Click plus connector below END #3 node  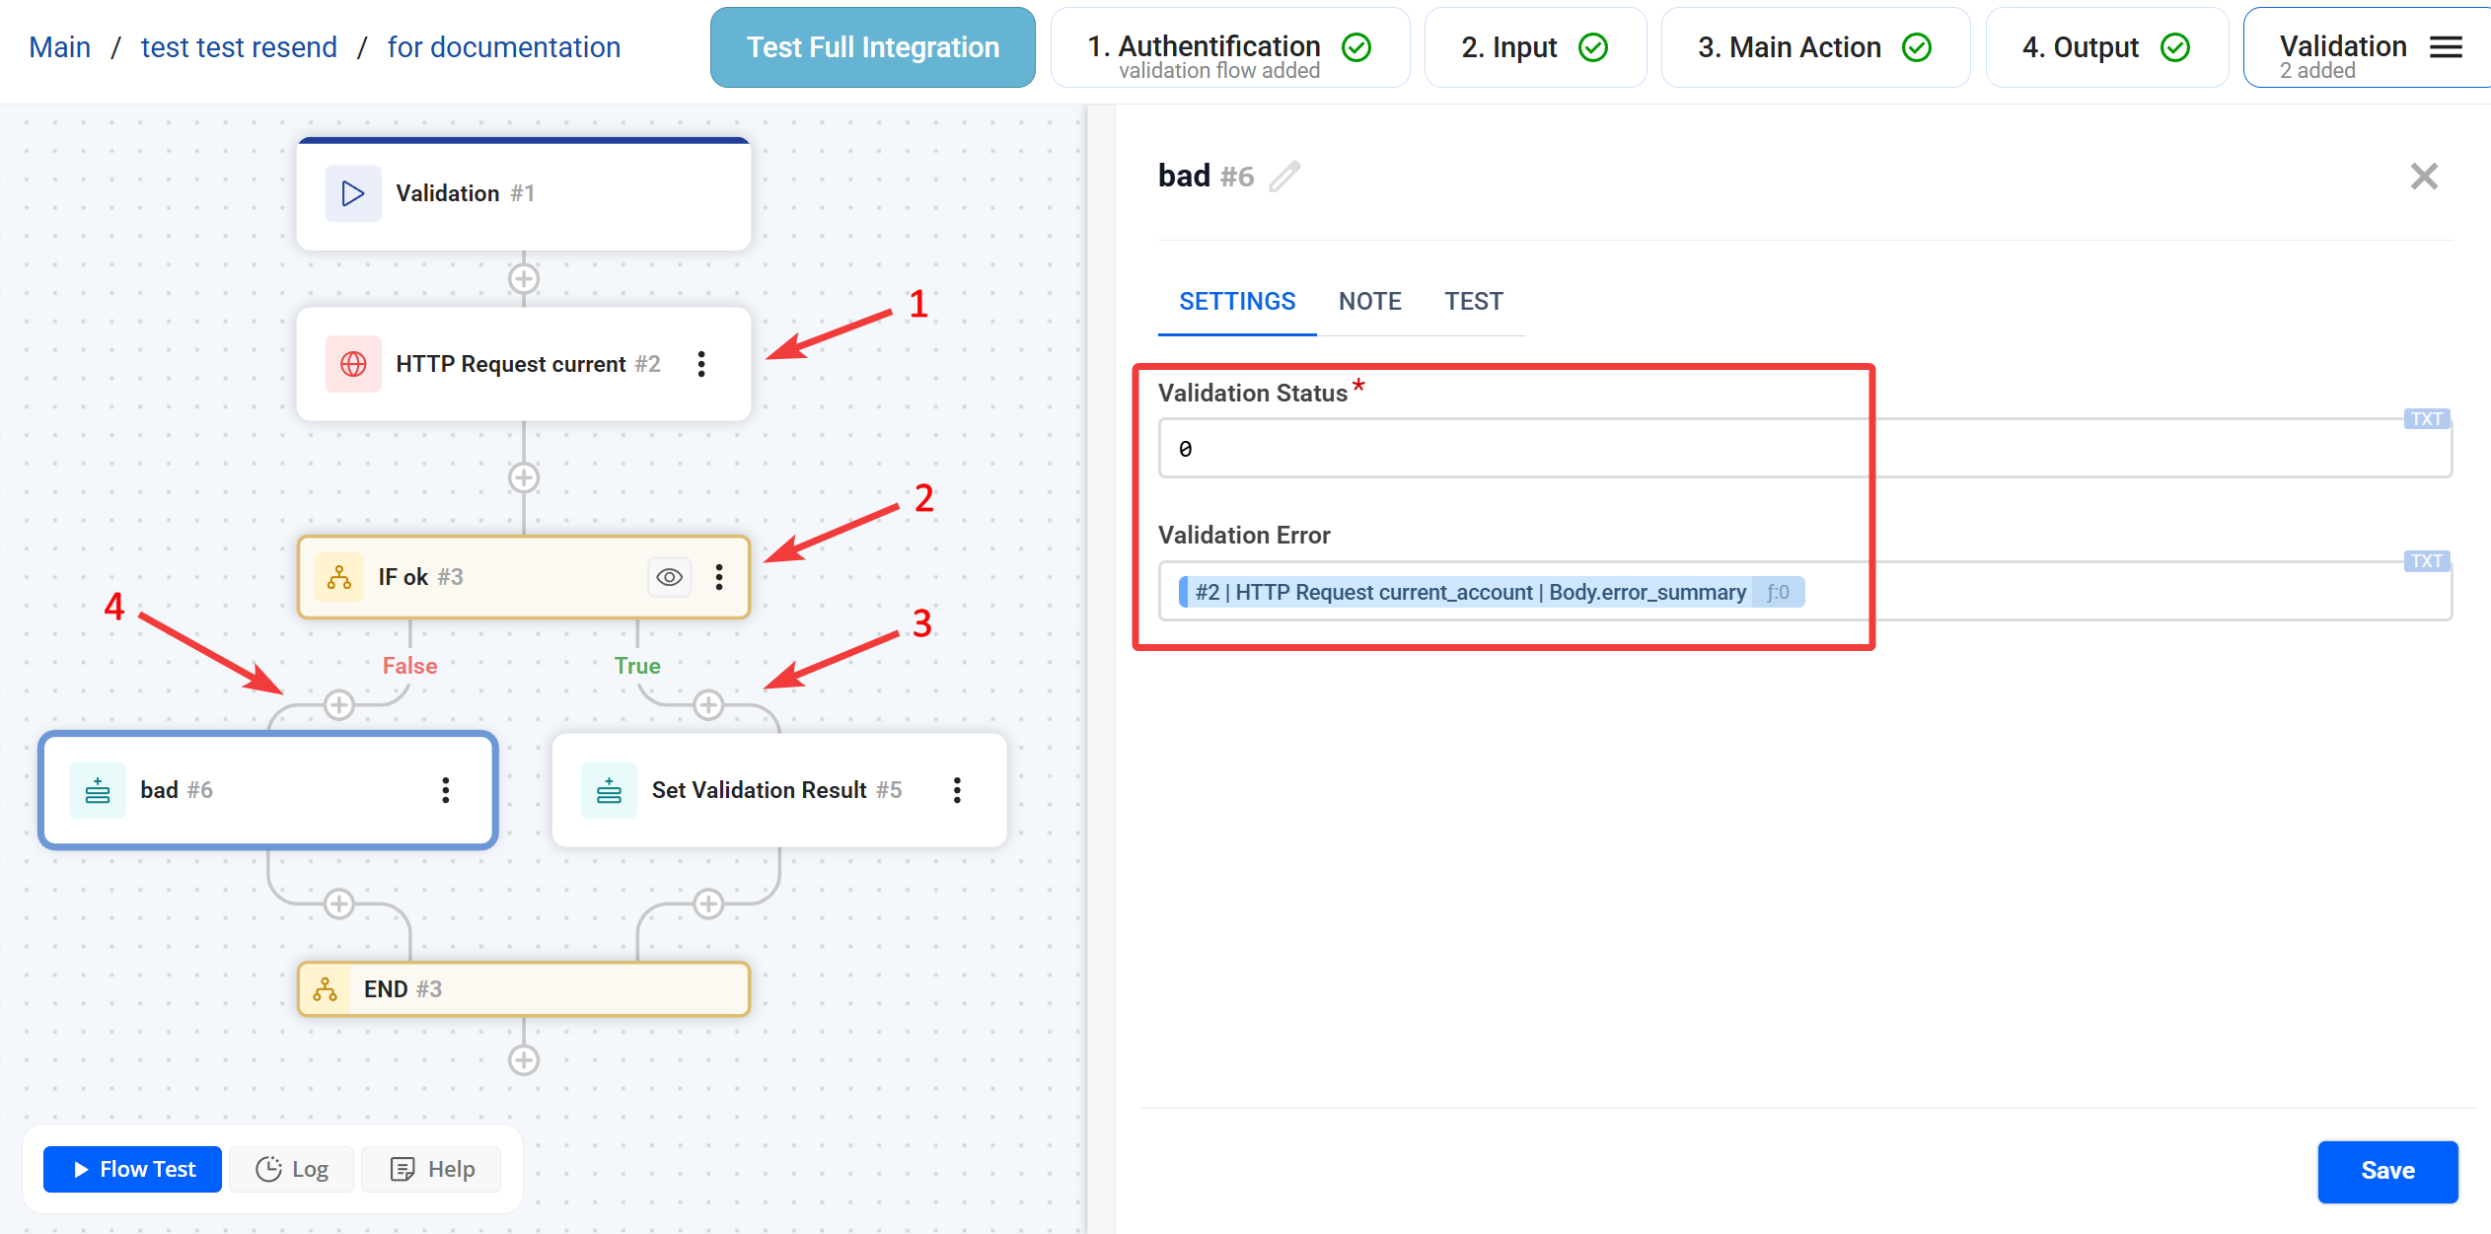coord(524,1060)
